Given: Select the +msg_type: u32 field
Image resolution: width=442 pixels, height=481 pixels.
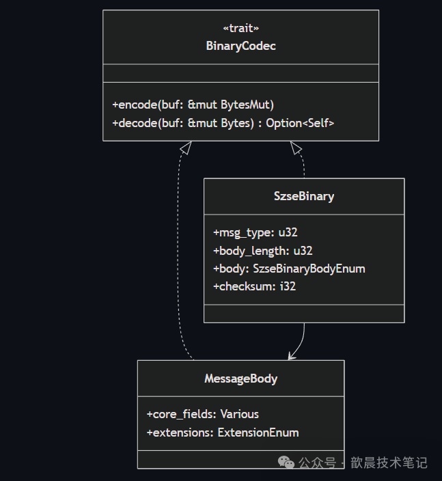Looking at the screenshot, I should pyautogui.click(x=255, y=232).
